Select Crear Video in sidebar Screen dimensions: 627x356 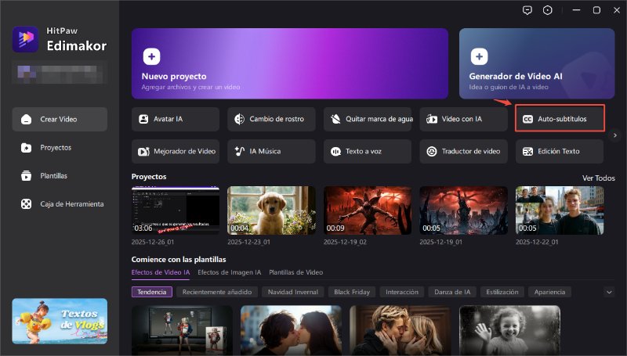point(60,120)
